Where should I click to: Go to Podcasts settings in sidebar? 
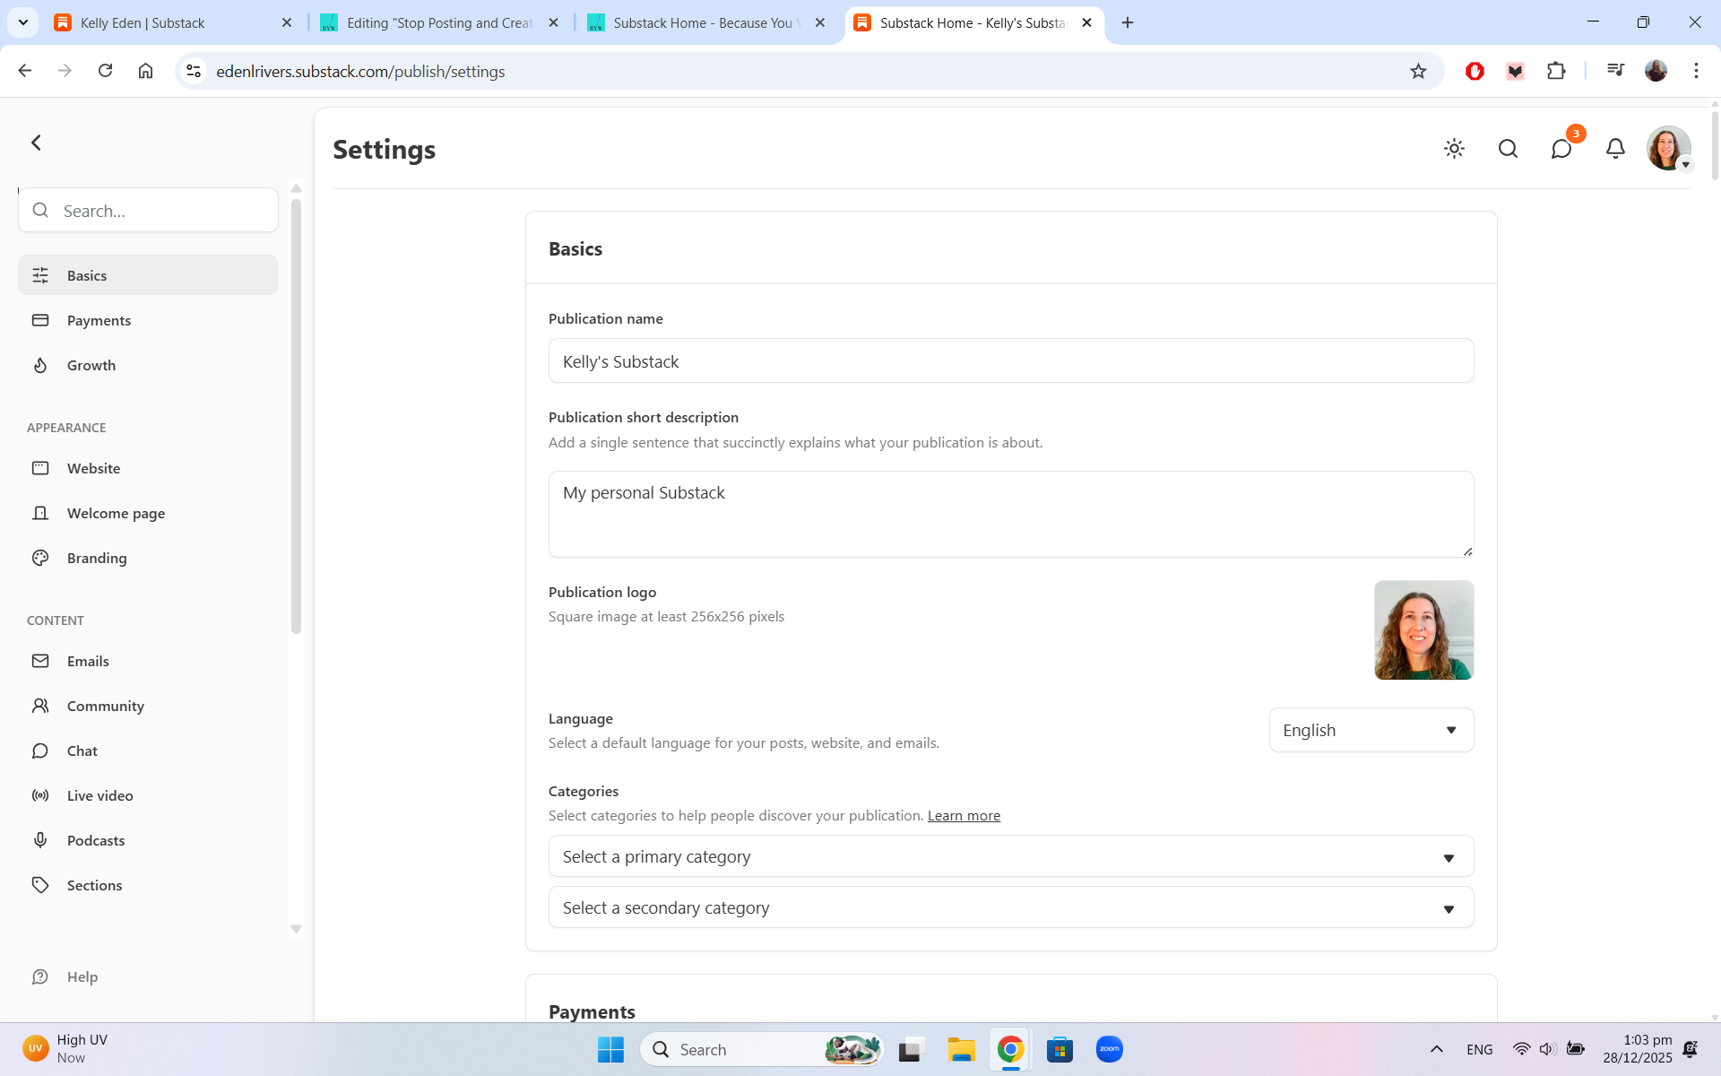click(x=96, y=840)
